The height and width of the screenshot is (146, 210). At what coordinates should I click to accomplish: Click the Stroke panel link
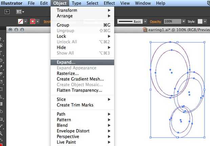pyautogui.click(x=47, y=22)
